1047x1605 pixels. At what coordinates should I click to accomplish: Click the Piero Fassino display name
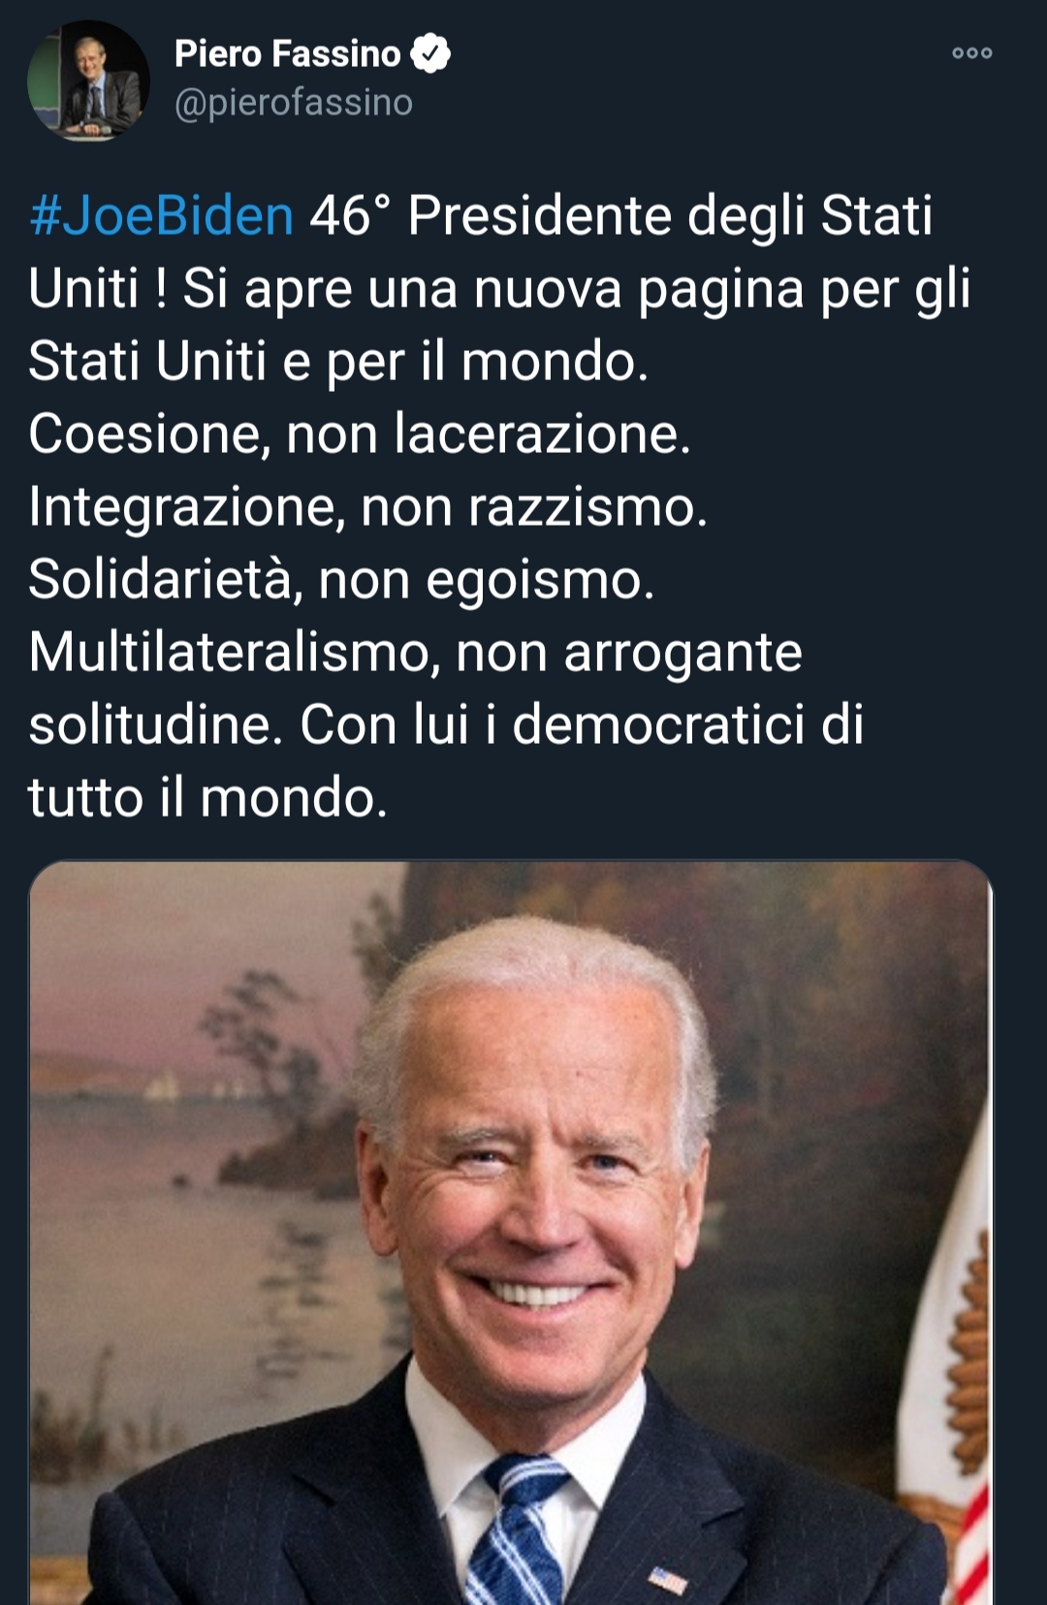click(287, 53)
